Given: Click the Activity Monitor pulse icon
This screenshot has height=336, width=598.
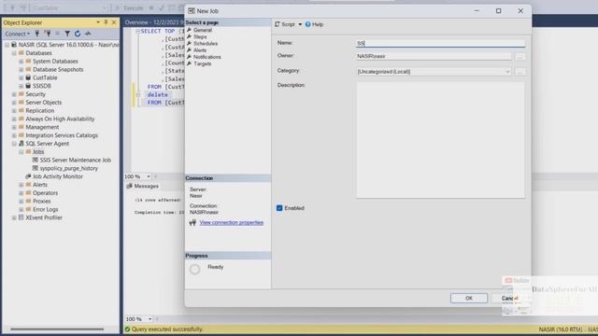Looking at the screenshot, I should coord(88,34).
